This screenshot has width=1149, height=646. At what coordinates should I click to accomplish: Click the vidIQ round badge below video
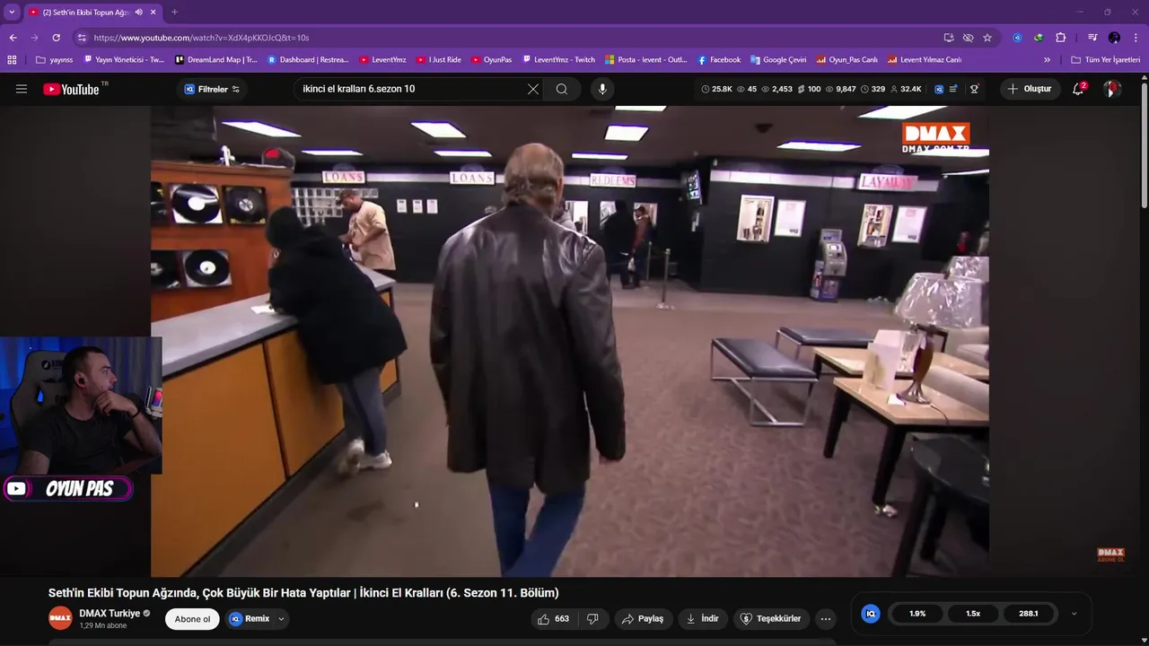click(x=870, y=614)
